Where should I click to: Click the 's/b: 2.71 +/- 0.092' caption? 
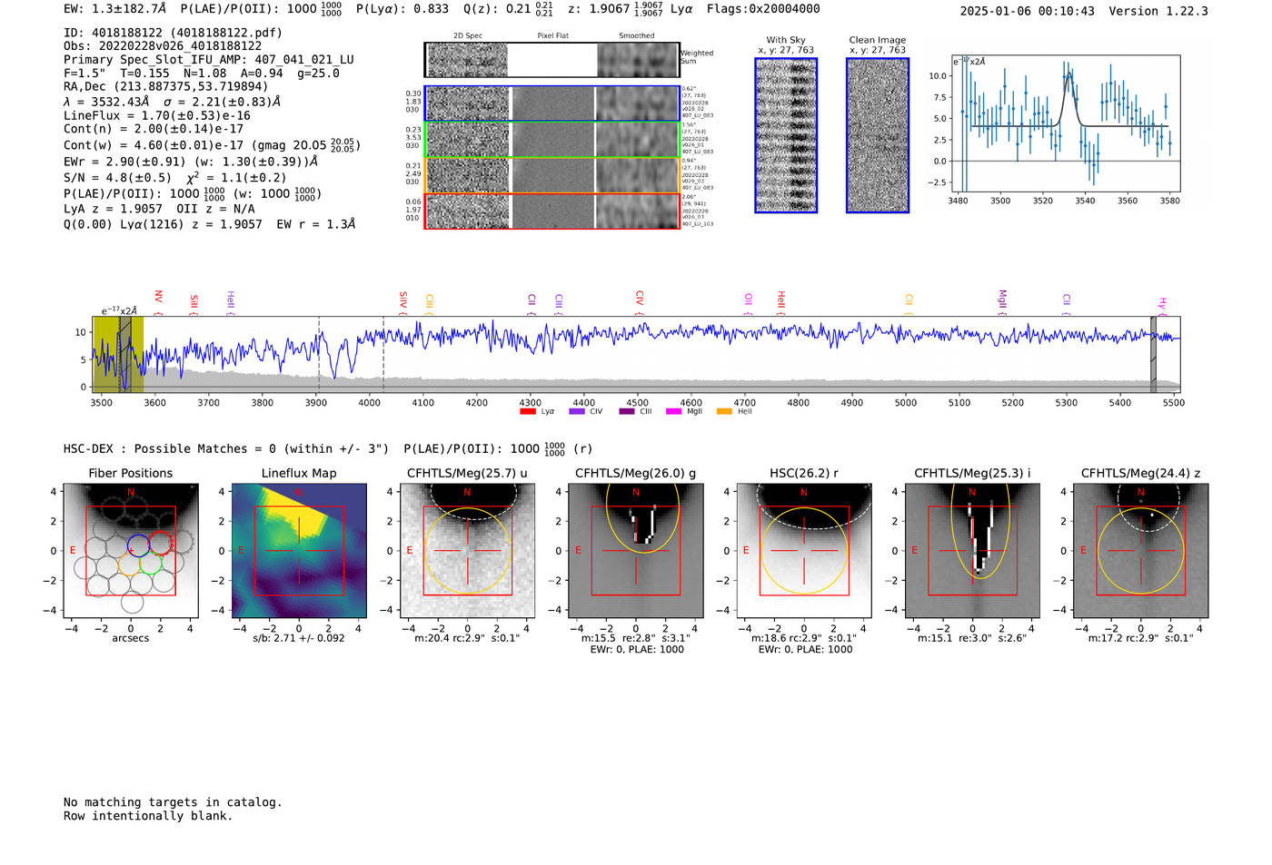click(x=299, y=638)
